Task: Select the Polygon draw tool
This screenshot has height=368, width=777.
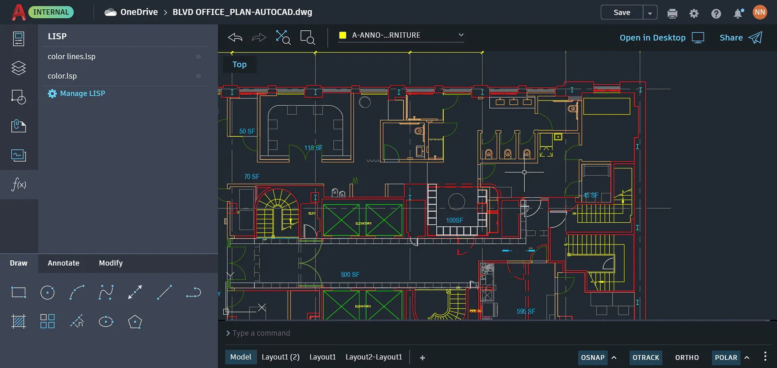Action: [135, 321]
